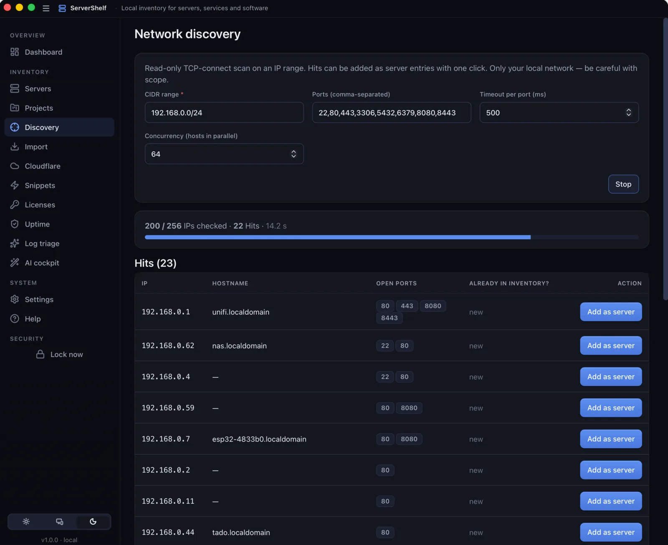Screen dimensions: 668x545
Task: Open the Log triage page
Action: tap(59, 243)
